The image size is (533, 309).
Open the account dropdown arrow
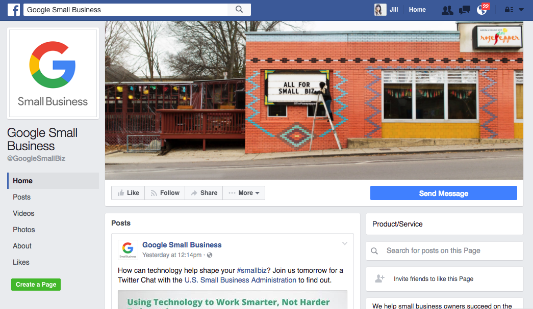(521, 10)
